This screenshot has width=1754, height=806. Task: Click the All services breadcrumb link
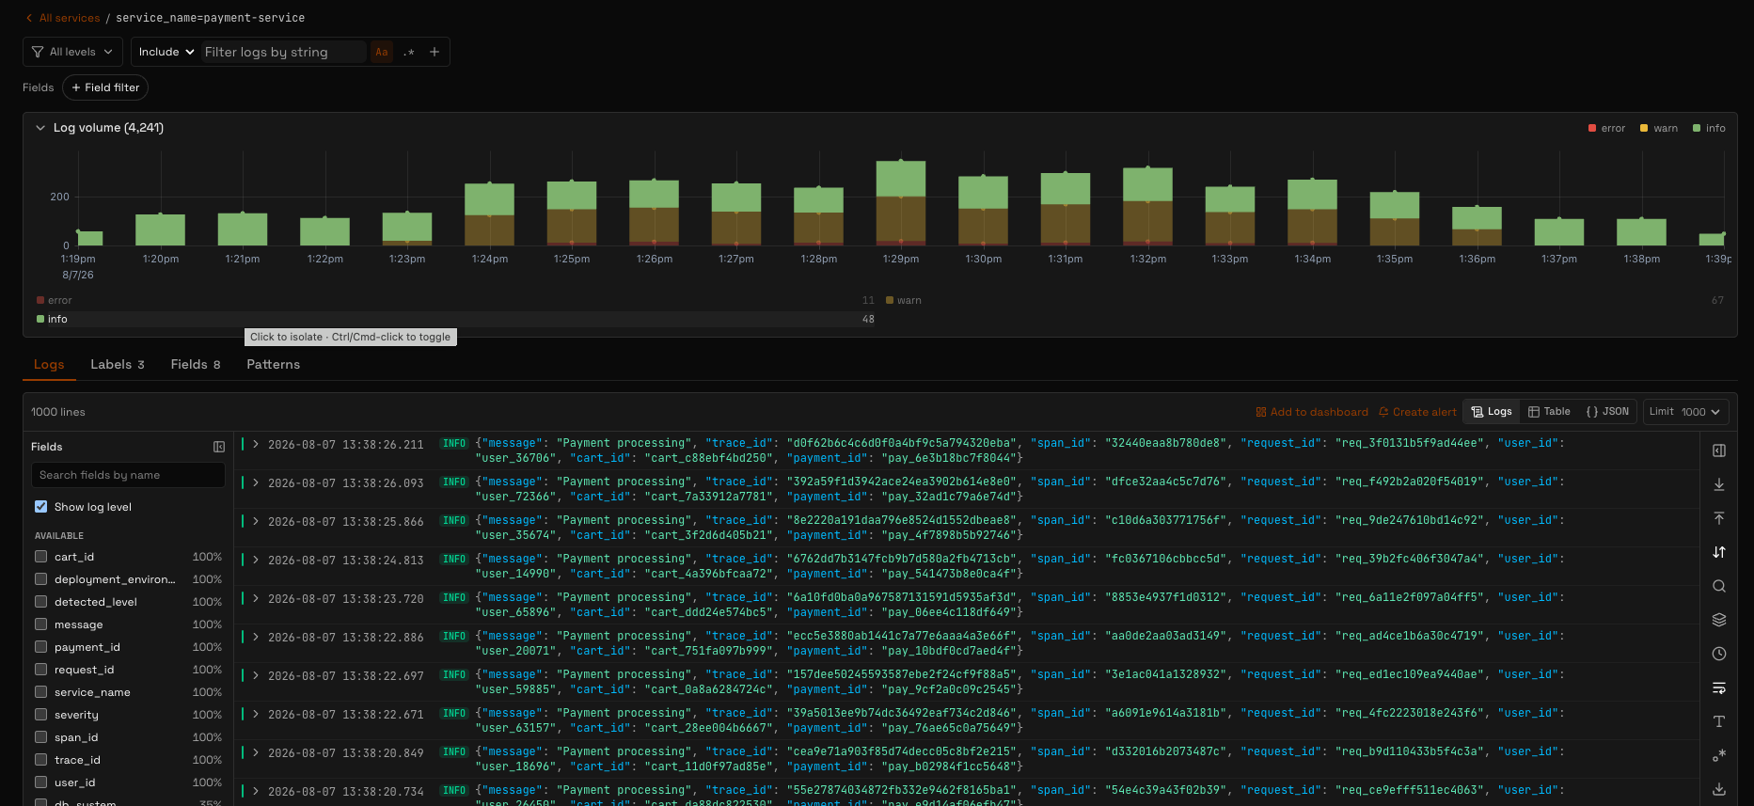(70, 18)
